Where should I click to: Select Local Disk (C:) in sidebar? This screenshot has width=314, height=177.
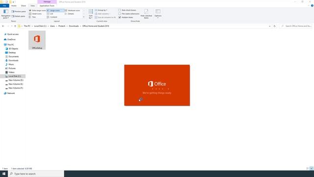point(13,76)
